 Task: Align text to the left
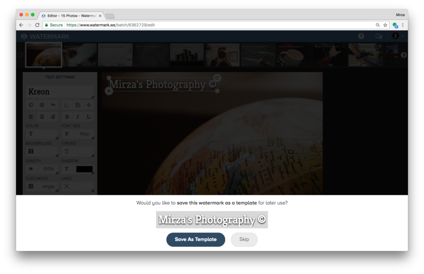tap(31, 117)
